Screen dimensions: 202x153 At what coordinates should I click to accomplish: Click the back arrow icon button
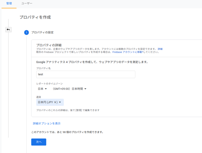tap(8, 29)
